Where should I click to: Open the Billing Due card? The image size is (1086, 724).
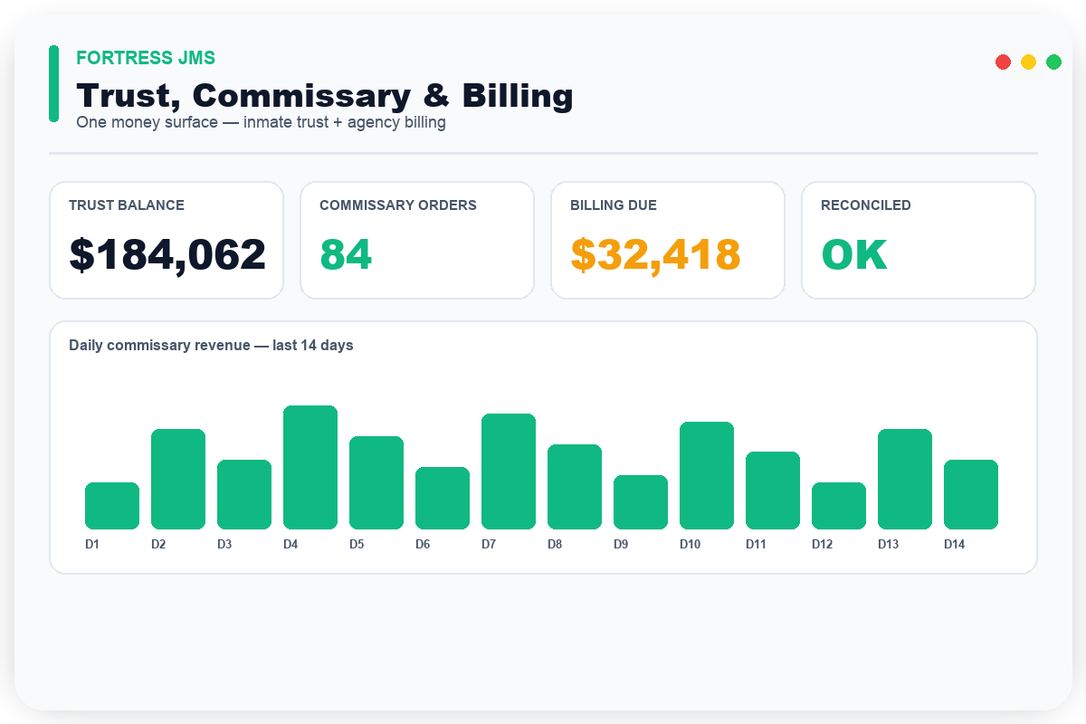668,240
